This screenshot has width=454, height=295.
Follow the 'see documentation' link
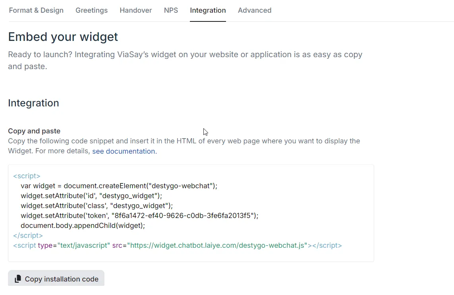pyautogui.click(x=124, y=151)
